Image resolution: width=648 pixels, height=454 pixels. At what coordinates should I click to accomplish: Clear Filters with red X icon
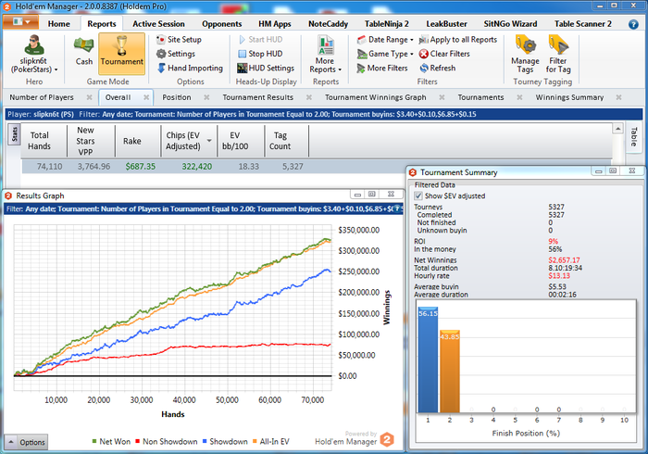[444, 54]
